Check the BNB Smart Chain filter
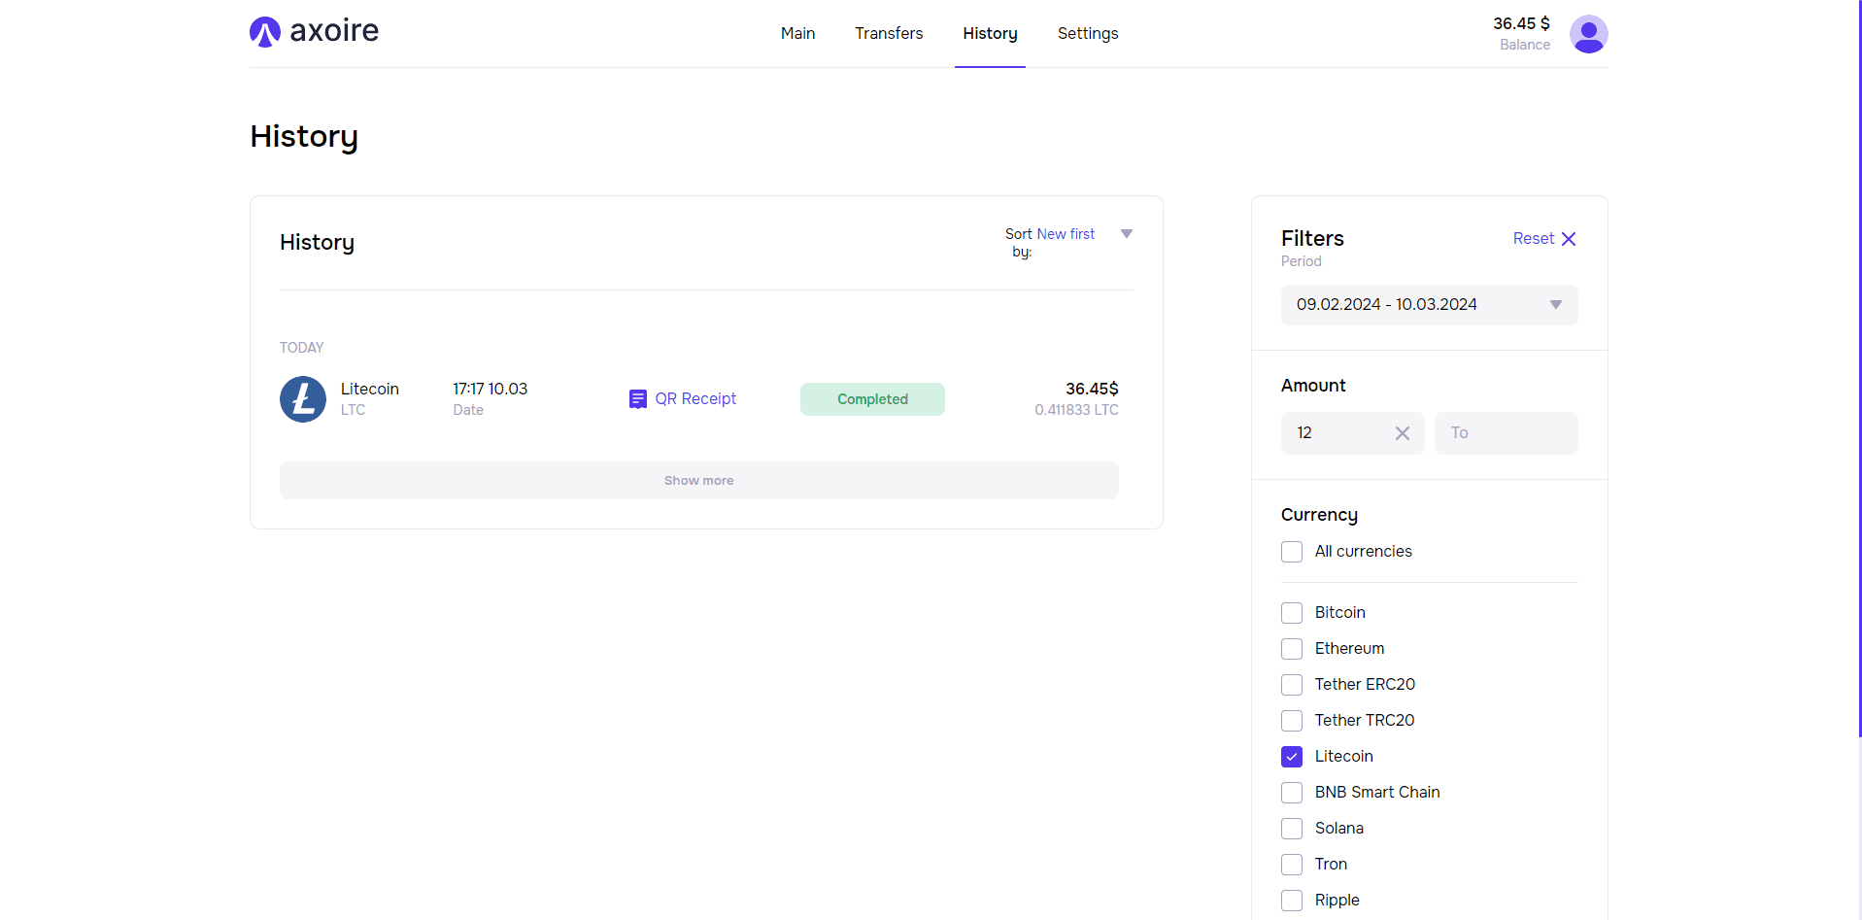Viewport: 1862px width, 920px height. (1292, 793)
